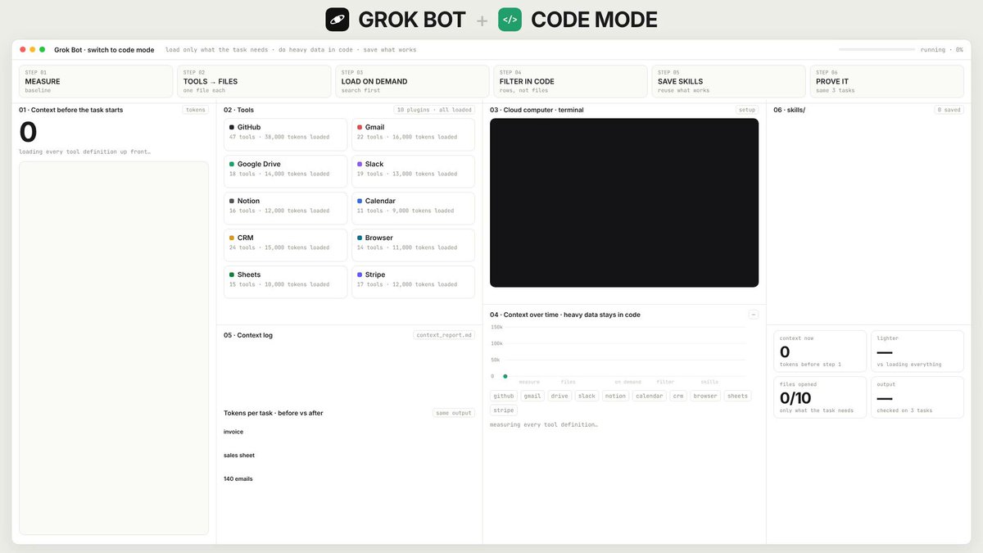983x553 pixels.
Task: Click the context_report.md badge
Action: [x=444, y=335]
